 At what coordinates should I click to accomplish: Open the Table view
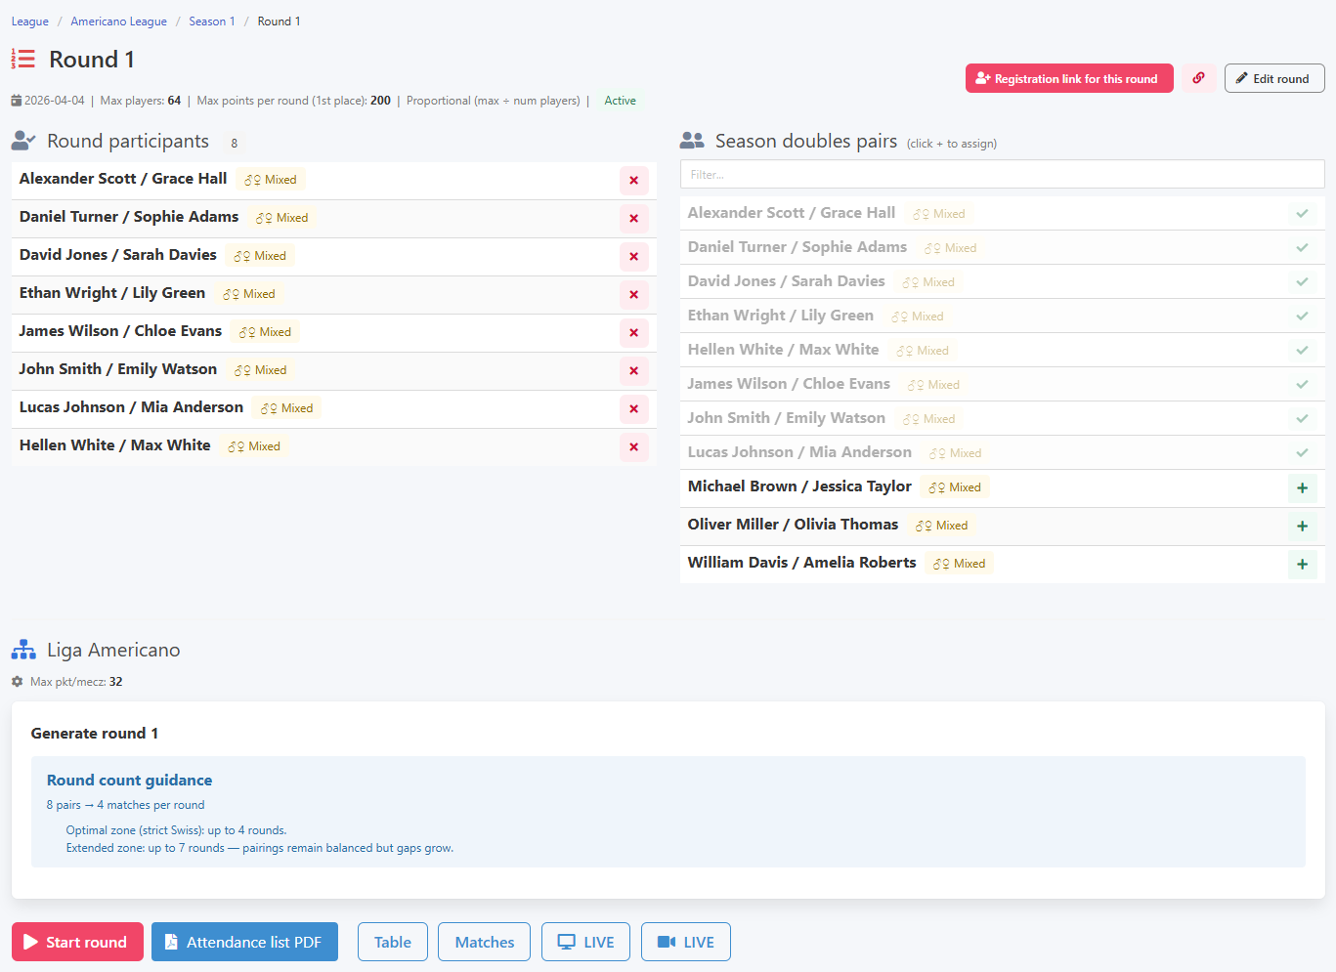(x=393, y=942)
